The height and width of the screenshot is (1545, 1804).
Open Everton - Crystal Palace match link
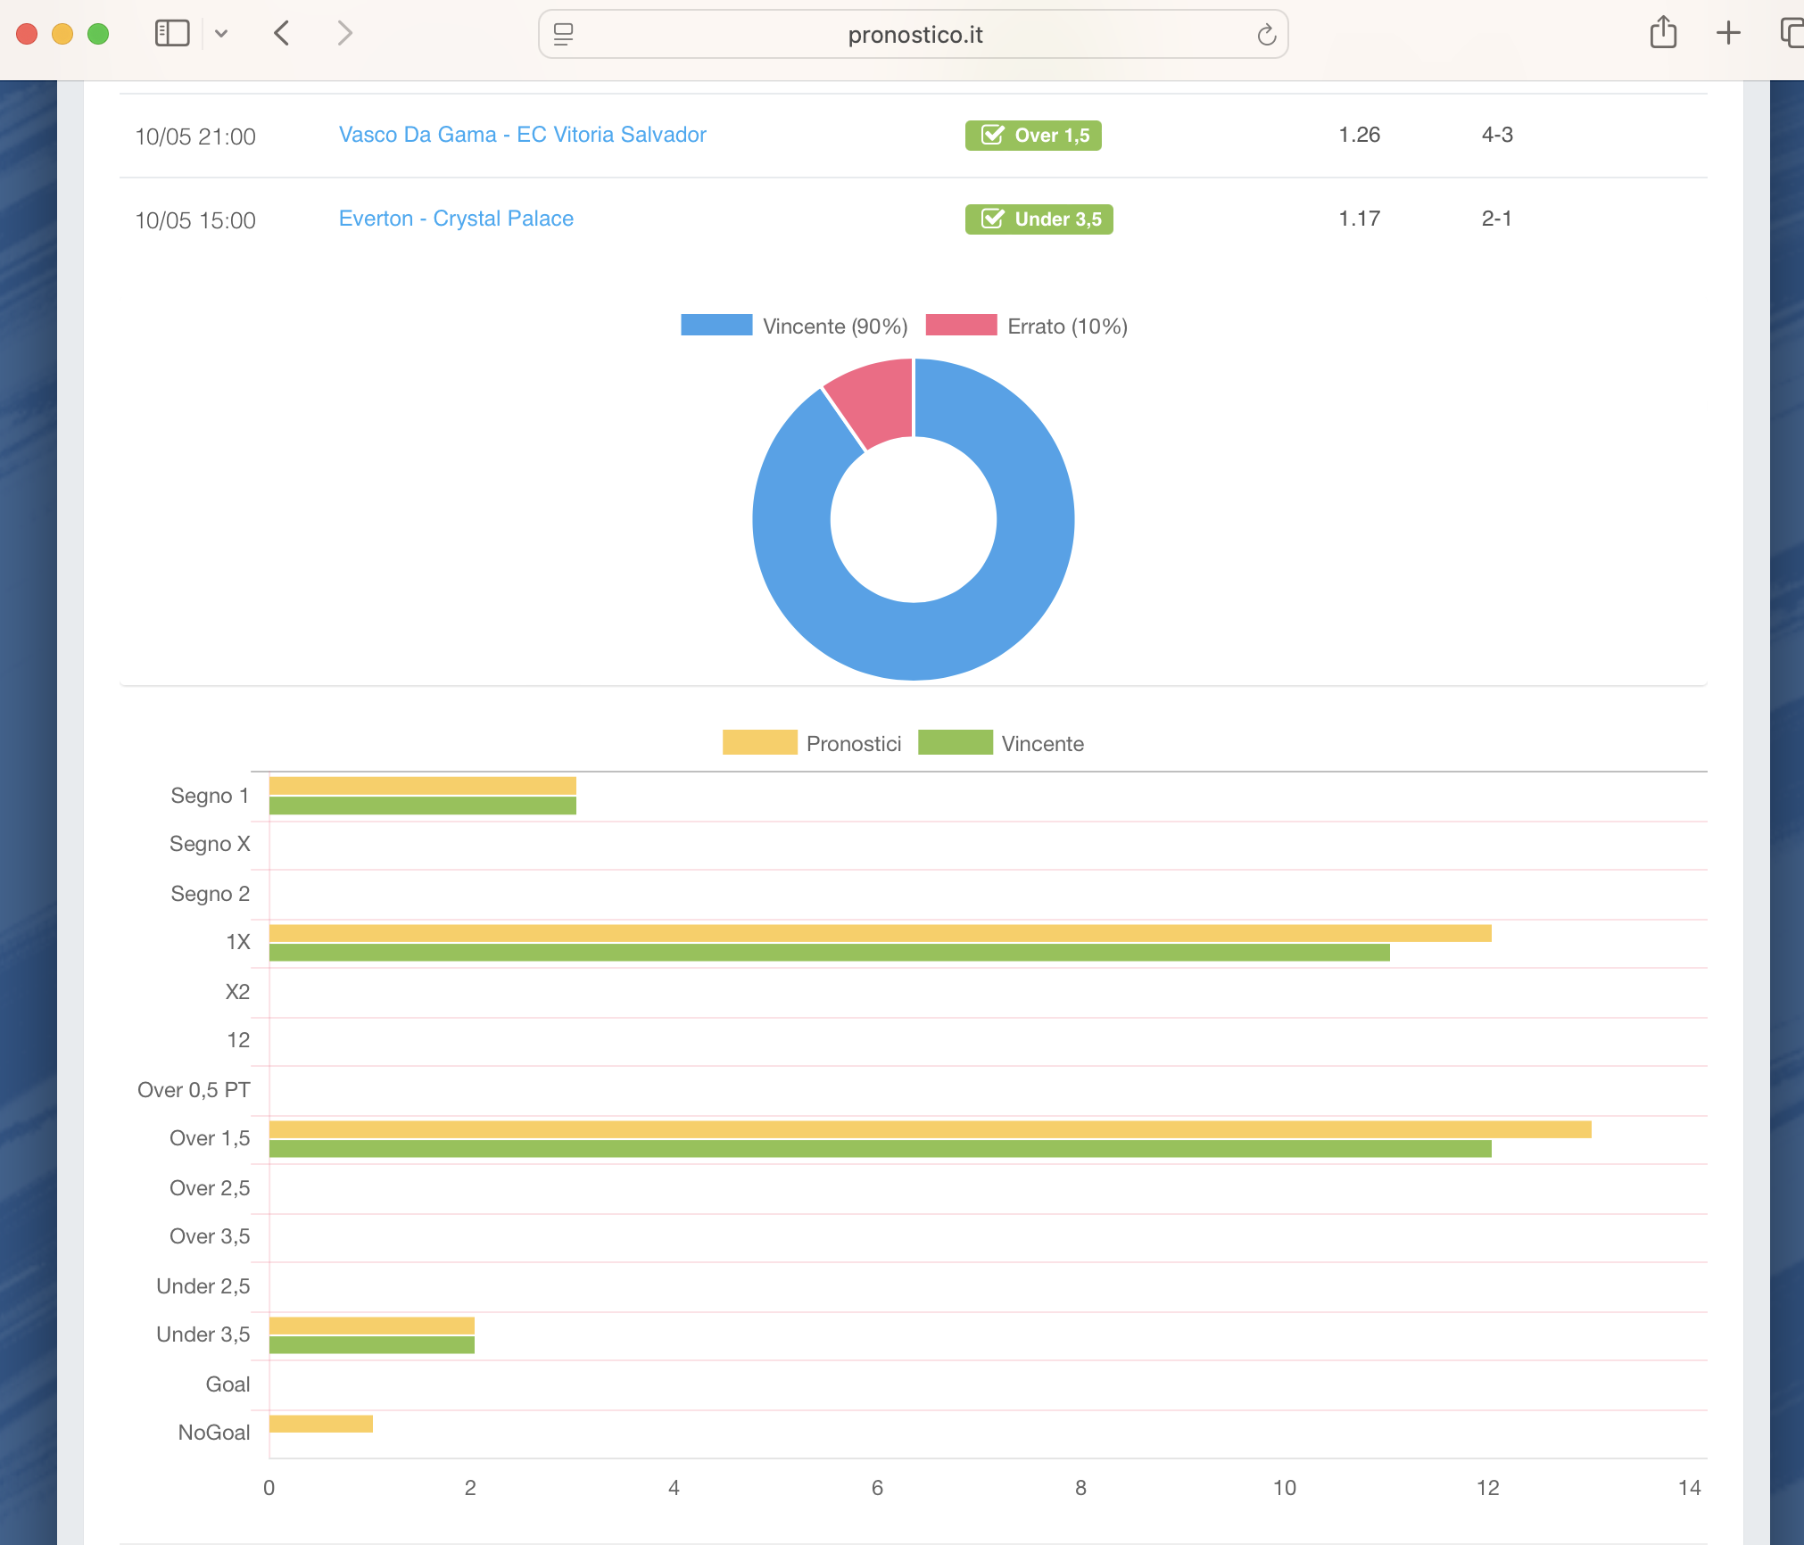point(456,219)
